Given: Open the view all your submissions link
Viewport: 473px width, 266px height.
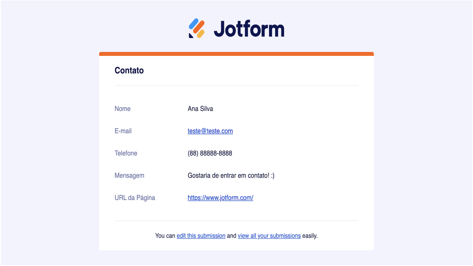Looking at the screenshot, I should coord(269,236).
